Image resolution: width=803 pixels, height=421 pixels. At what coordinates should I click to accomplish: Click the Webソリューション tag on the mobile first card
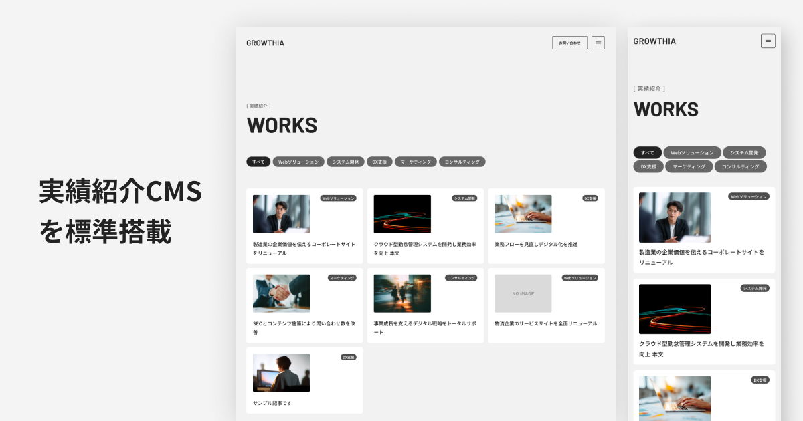pos(749,197)
